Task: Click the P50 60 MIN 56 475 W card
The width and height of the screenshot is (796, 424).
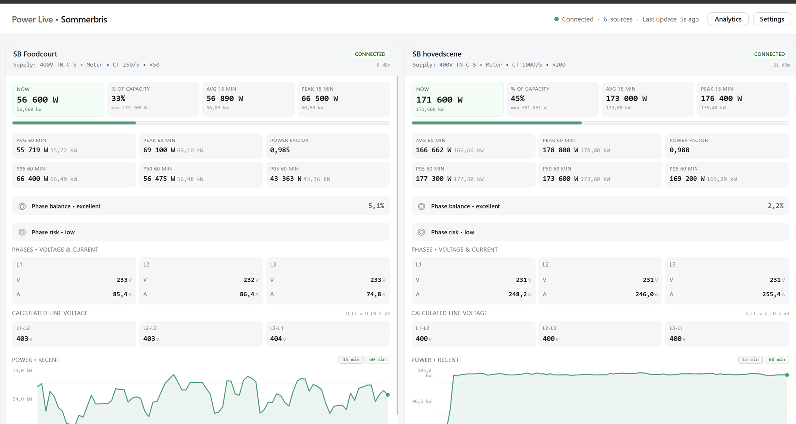Action: click(x=201, y=175)
